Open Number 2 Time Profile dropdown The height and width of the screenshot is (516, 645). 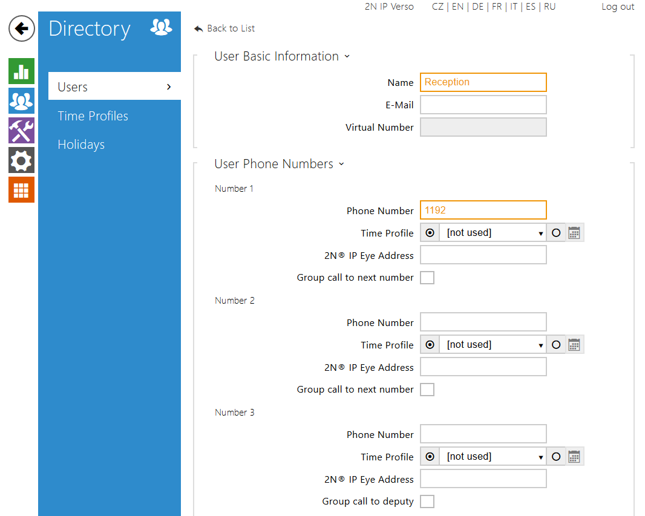tap(493, 345)
